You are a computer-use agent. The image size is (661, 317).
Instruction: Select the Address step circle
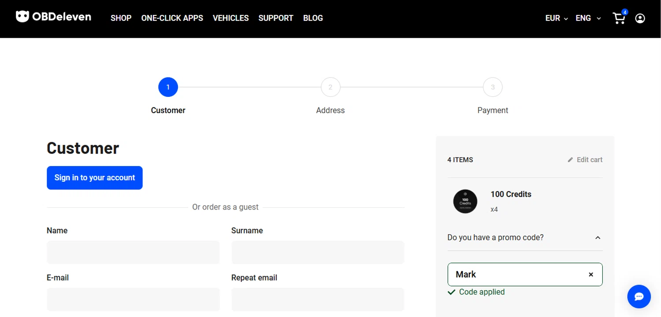(x=330, y=87)
